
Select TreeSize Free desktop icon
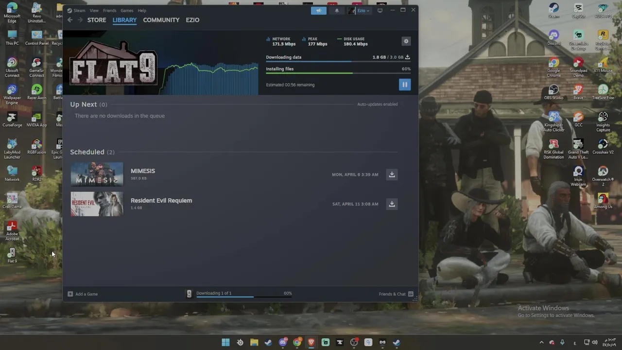tap(603, 92)
